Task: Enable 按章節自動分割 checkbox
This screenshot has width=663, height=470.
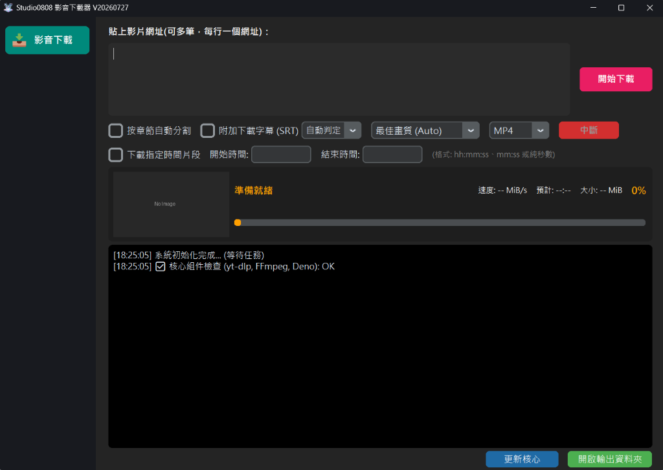Action: (116, 131)
